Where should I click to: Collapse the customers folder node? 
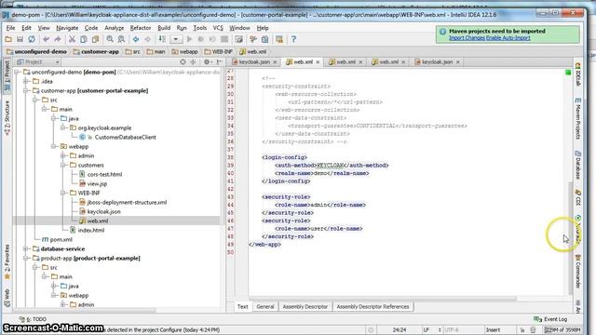pos(62,166)
